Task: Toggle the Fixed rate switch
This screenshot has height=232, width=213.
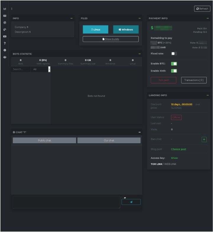Action: pos(174,54)
